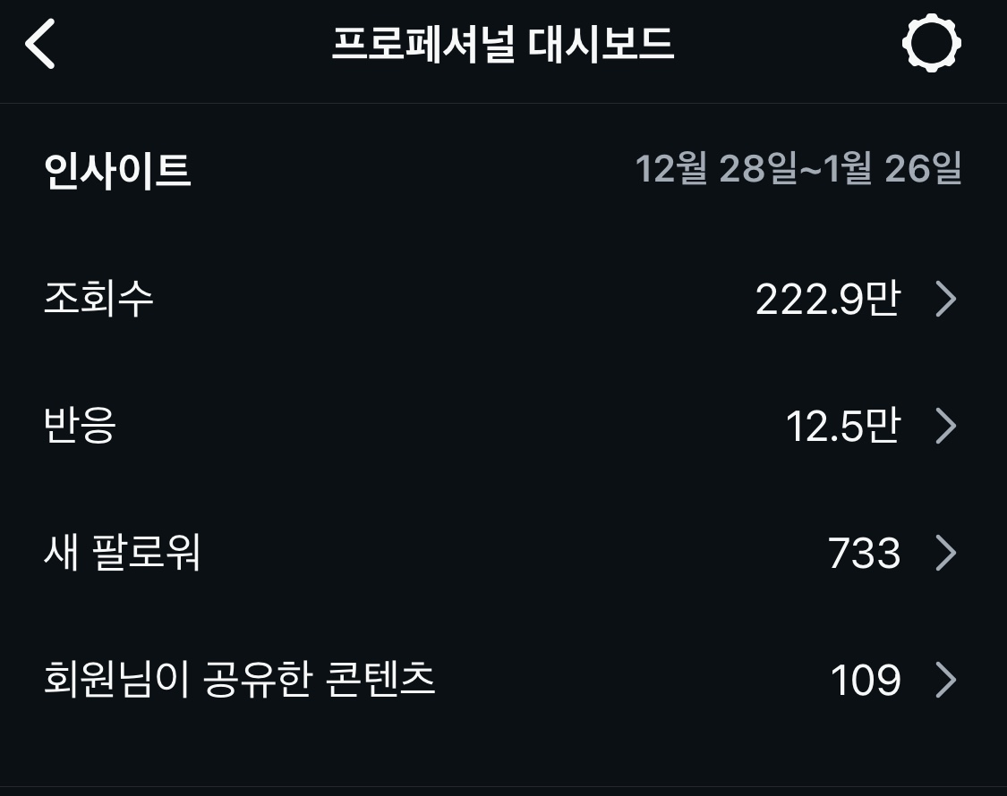Screen dimensions: 1007x796
Task: Expand the chevron beside 새 팔로워
Action: [945, 553]
